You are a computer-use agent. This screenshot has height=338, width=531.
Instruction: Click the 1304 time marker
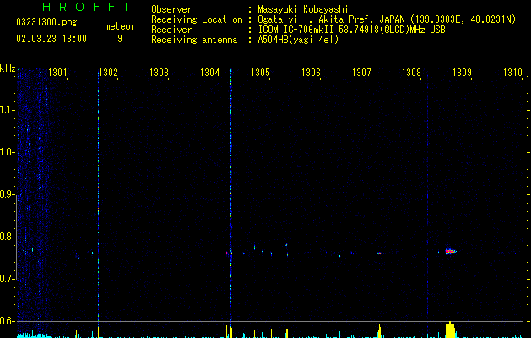tap(209, 73)
